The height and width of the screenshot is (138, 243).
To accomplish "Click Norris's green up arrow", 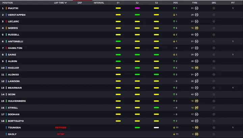I will 174,28.
